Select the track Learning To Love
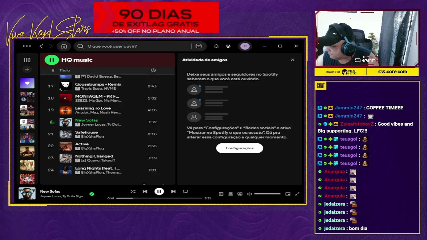Image resolution: width=427 pixels, height=240 pixels. tap(107, 110)
